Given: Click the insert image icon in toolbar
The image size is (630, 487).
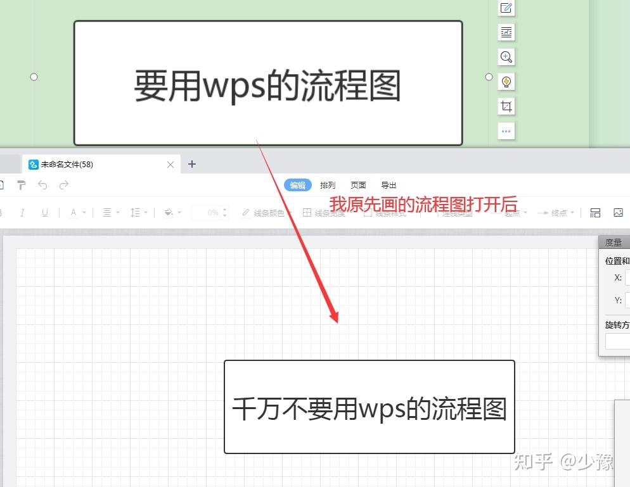Looking at the screenshot, I should (x=619, y=212).
